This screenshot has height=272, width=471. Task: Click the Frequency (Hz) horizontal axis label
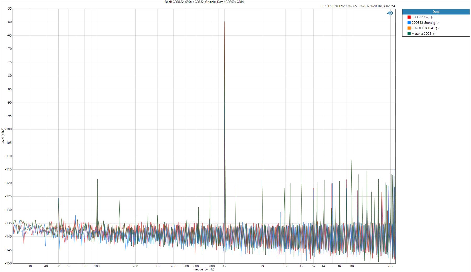[204, 269]
